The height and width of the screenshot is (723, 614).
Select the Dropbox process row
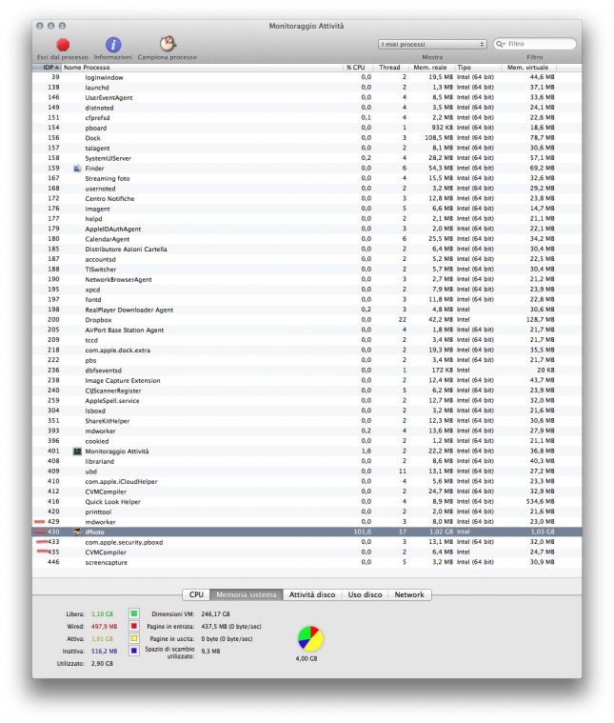[307, 320]
